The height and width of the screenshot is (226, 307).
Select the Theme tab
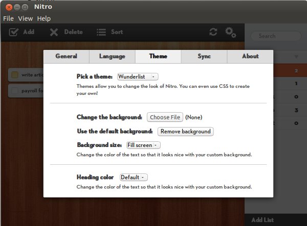coord(158,57)
